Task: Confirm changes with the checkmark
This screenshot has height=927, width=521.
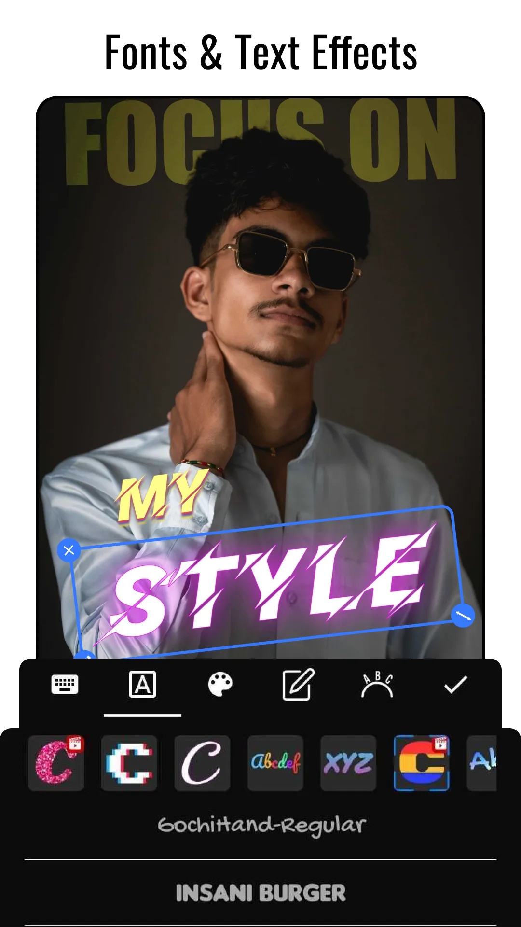Action: tap(455, 684)
